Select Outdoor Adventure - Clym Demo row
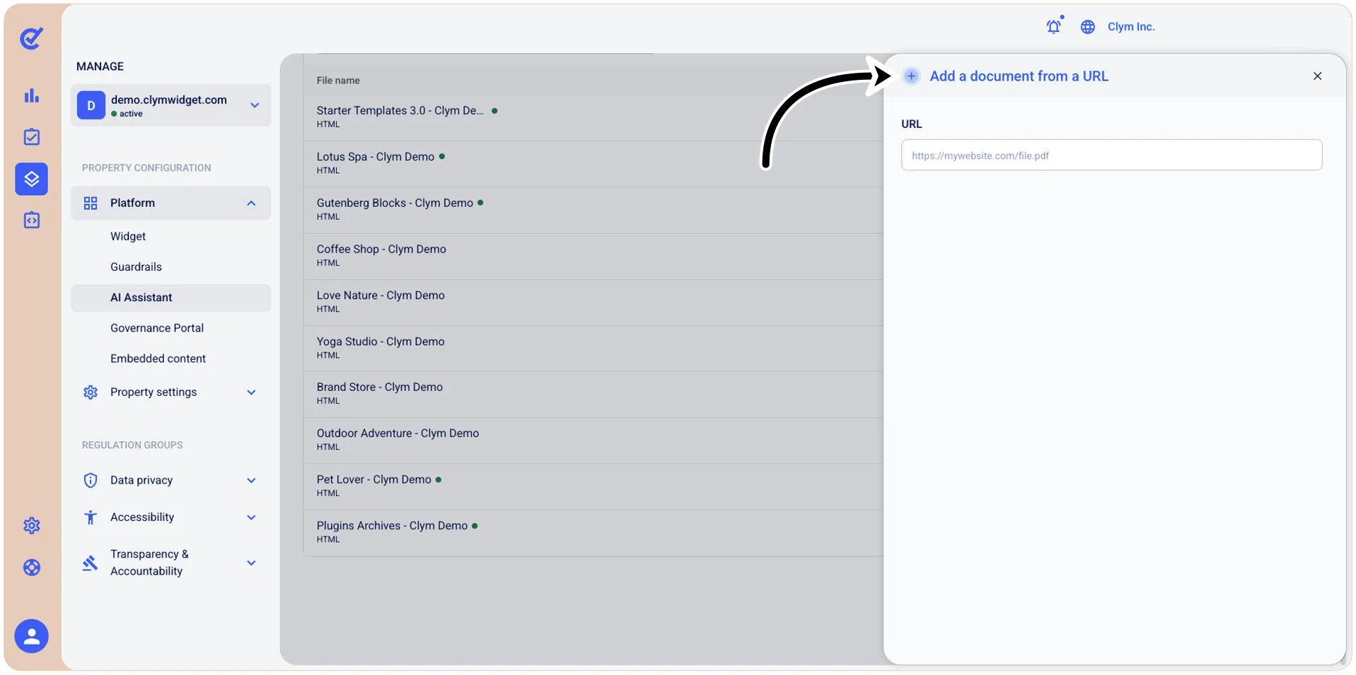 click(x=593, y=440)
